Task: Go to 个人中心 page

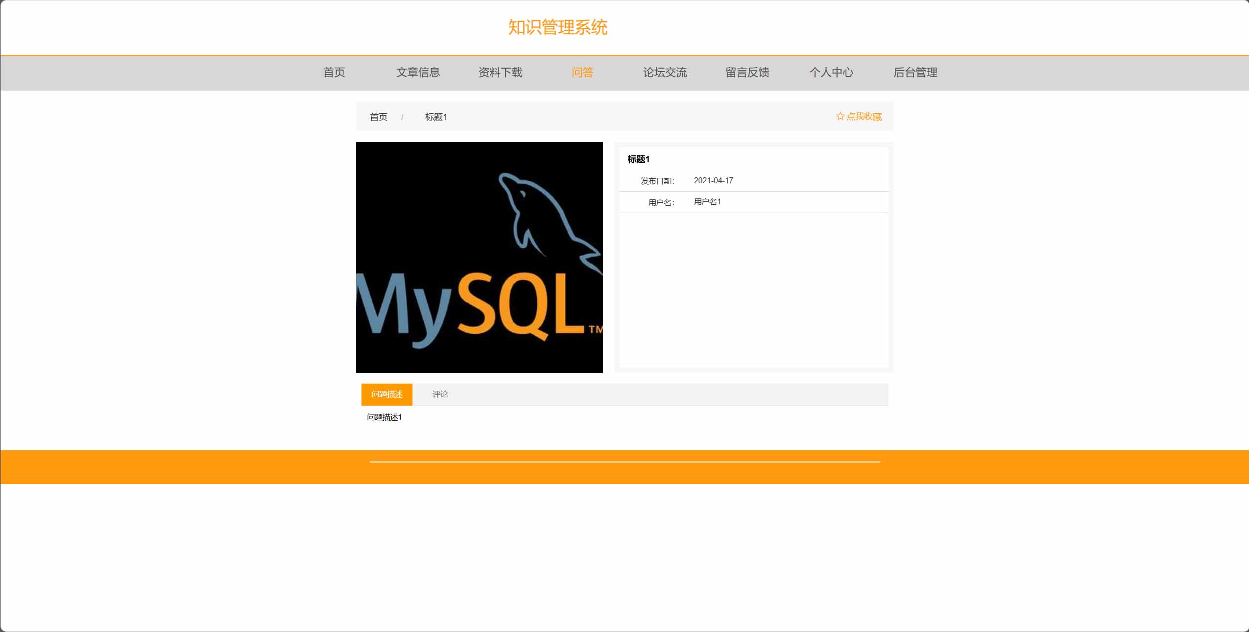Action: coord(831,73)
